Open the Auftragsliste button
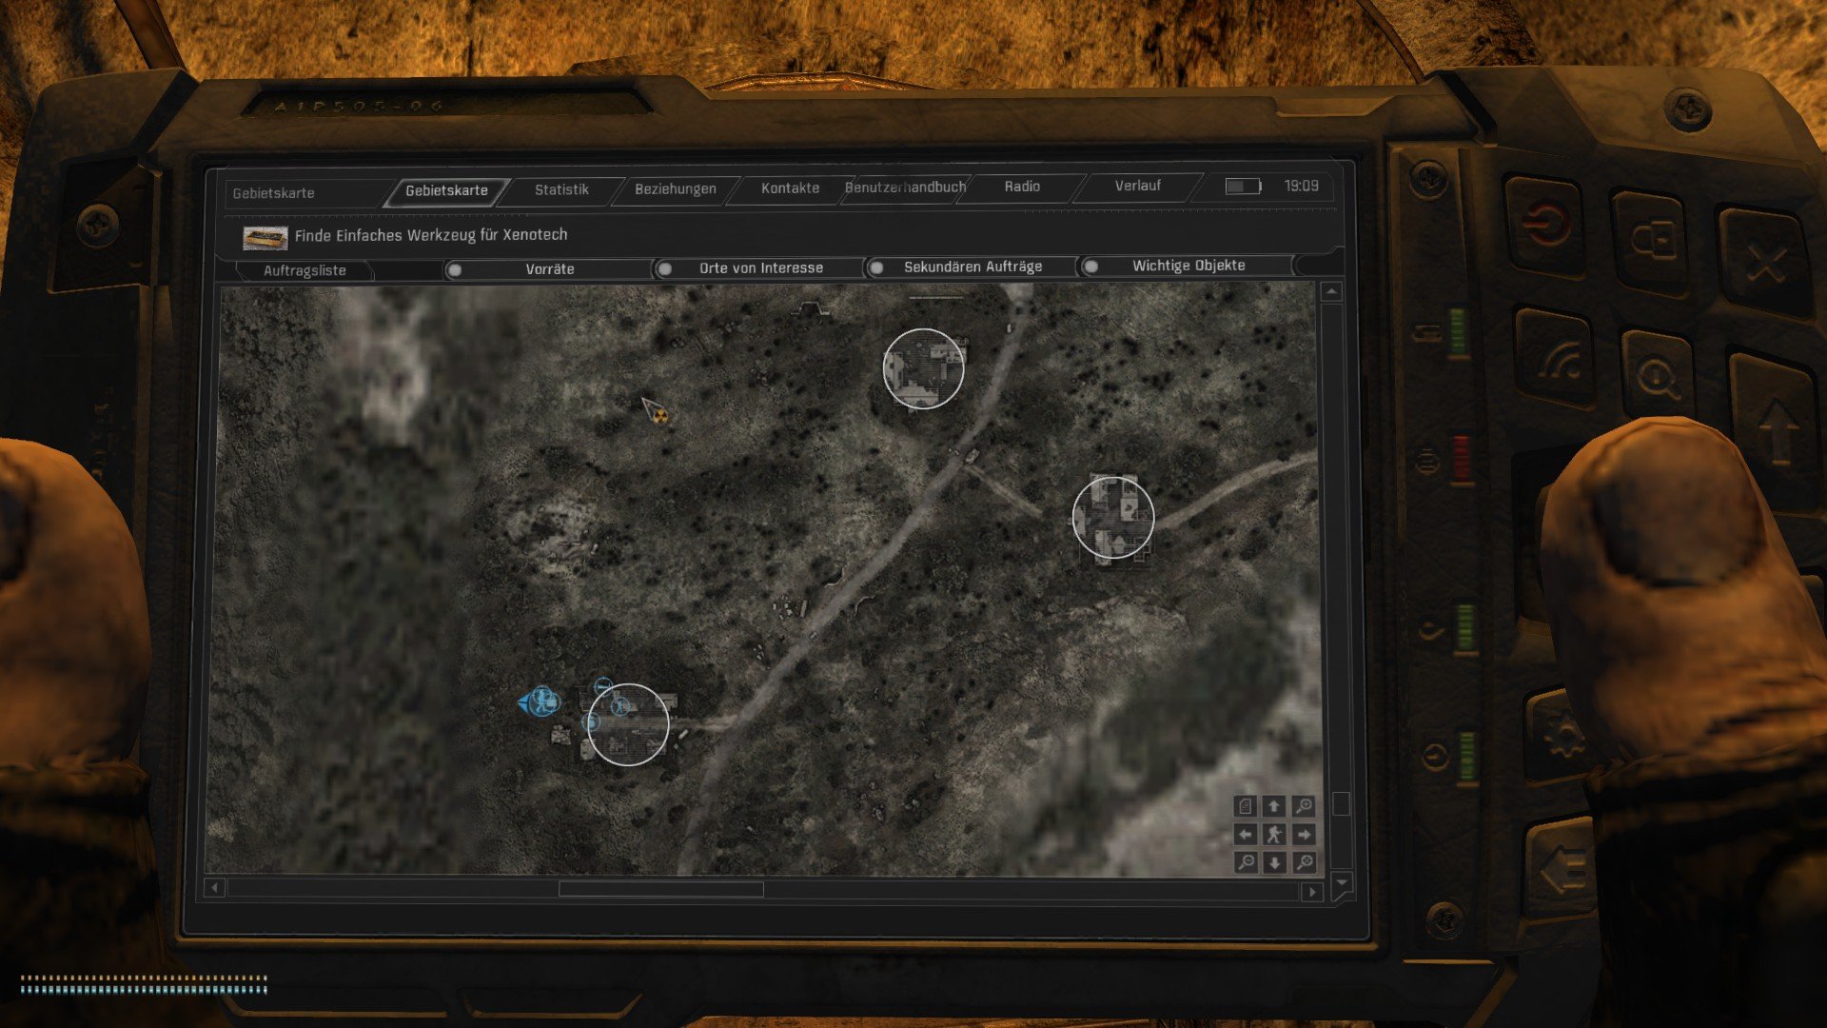Viewport: 1827px width, 1028px height. click(304, 270)
